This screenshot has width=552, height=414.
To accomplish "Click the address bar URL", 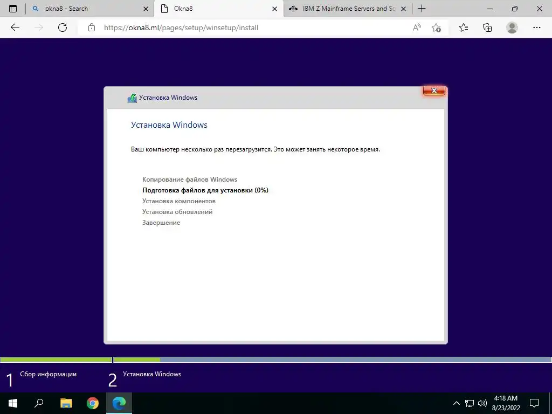I will click(x=181, y=27).
